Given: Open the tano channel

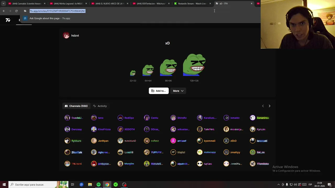Looking at the screenshot, I should pyautogui.click(x=97, y=118).
